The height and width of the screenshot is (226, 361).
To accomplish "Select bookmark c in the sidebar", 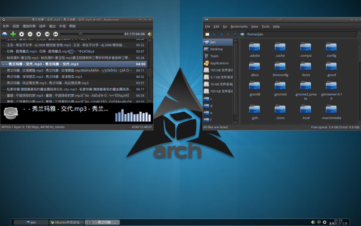I will tap(218, 99).
